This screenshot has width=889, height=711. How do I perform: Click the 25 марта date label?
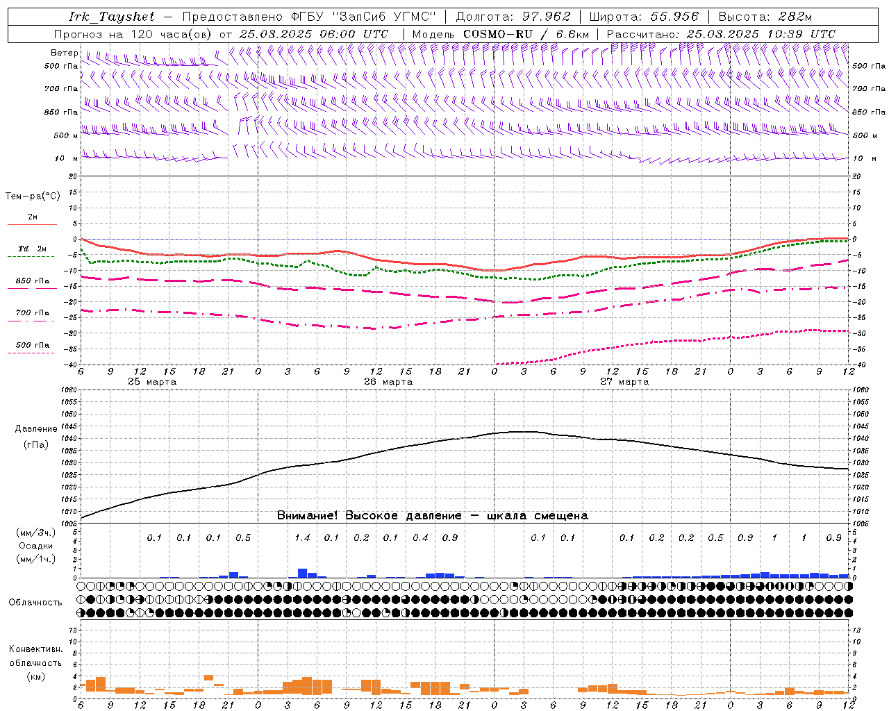coord(152,382)
